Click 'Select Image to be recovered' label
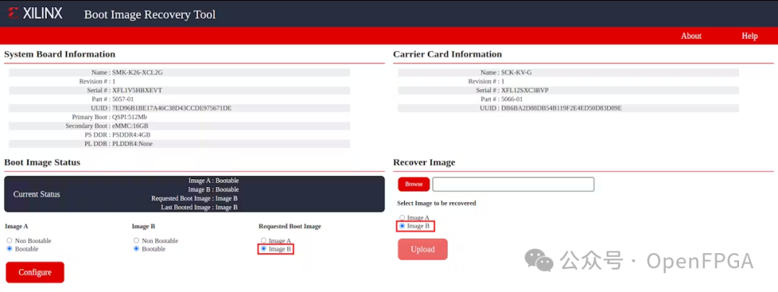This screenshot has width=778, height=292. (x=437, y=204)
